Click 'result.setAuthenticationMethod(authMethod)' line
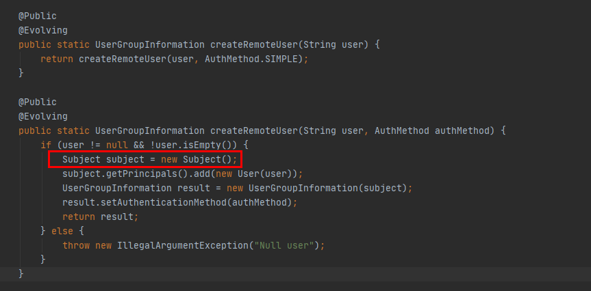This screenshot has height=291, width=591. (x=177, y=202)
